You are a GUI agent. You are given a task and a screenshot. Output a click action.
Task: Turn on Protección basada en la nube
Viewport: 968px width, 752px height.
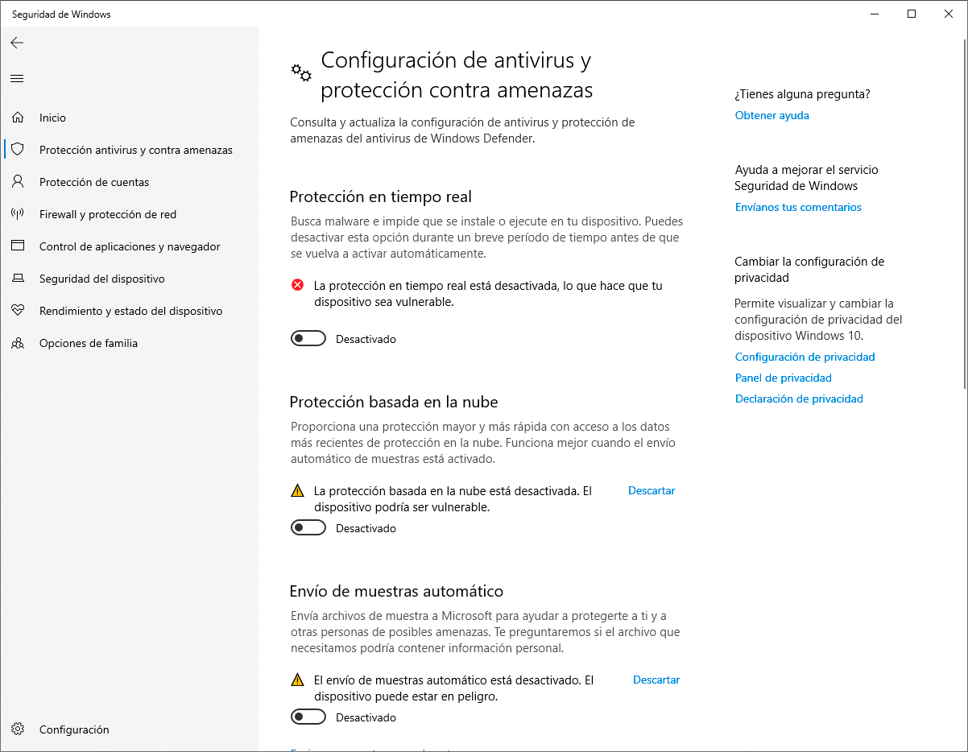coord(308,528)
